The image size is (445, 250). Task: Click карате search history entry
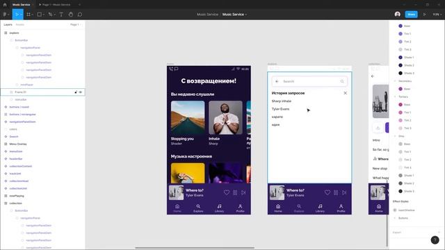pos(277,117)
